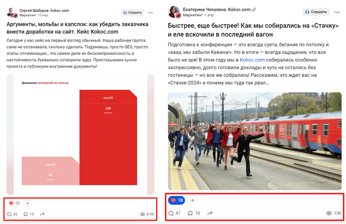Add a reaction with plus on left post
Screen dimensions: 346x224
(x=28, y=203)
